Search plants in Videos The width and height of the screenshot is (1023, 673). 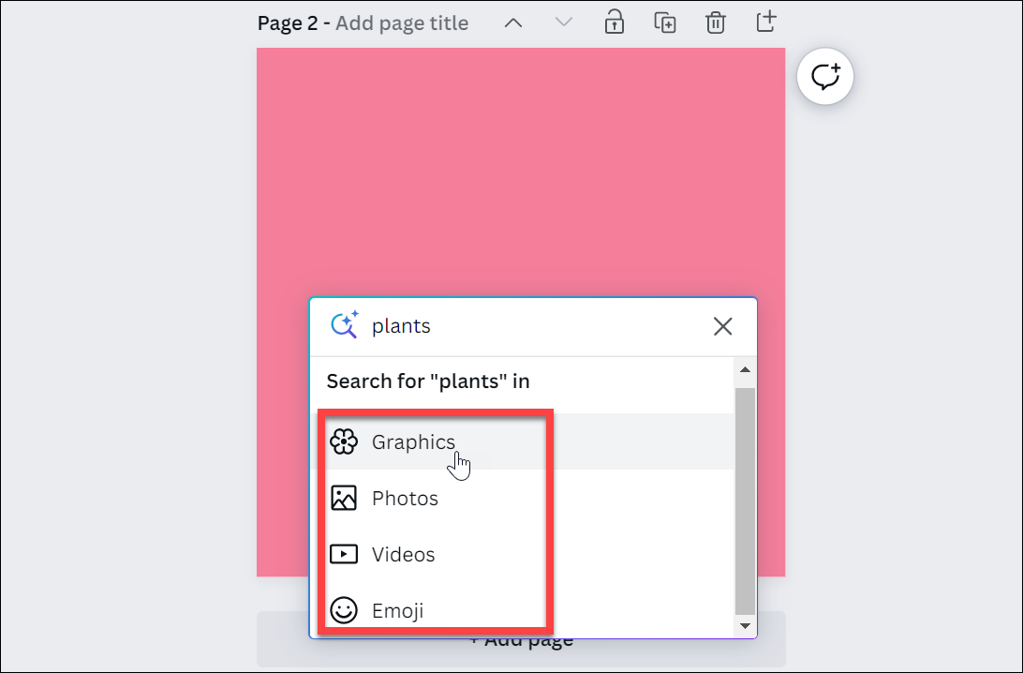522,554
